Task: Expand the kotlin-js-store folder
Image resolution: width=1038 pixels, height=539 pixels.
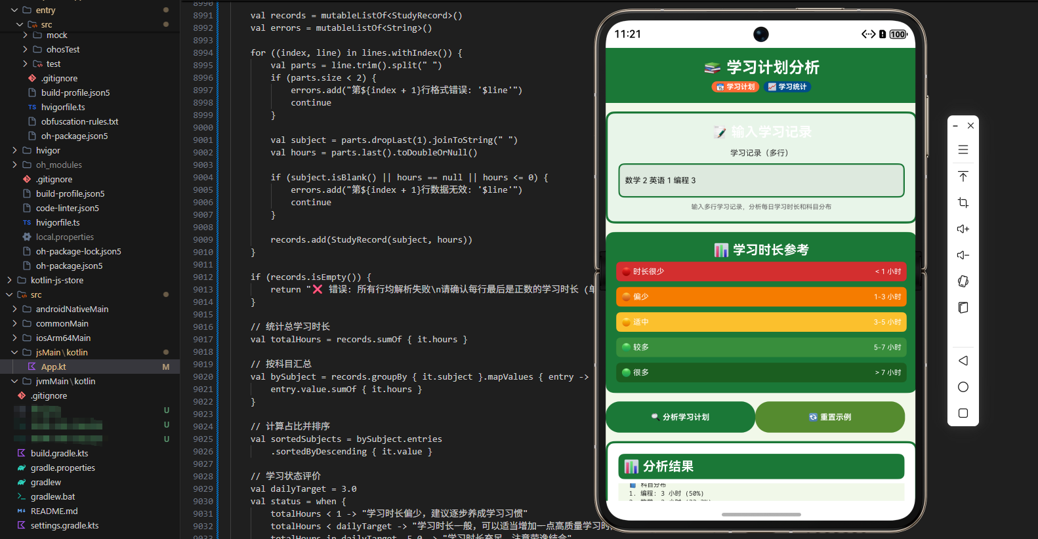Action: [9, 280]
